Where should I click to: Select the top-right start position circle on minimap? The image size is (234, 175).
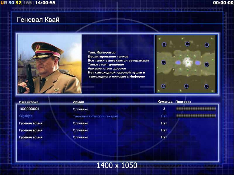(207, 45)
